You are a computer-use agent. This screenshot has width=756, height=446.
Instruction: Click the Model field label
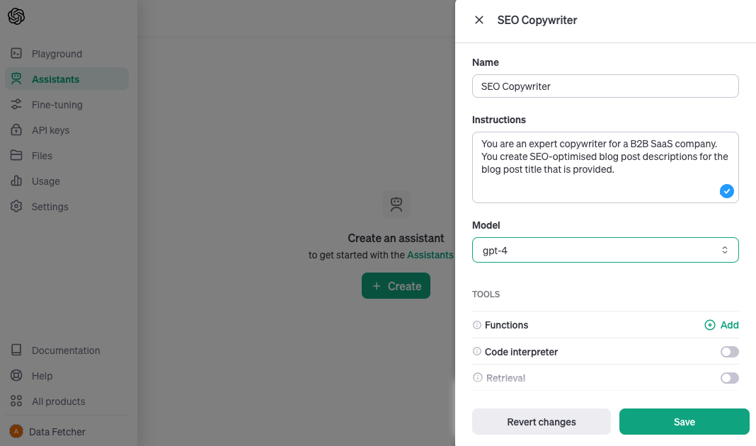coord(486,225)
